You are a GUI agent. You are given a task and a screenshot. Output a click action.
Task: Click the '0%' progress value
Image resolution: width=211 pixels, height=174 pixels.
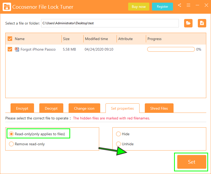(199, 49)
